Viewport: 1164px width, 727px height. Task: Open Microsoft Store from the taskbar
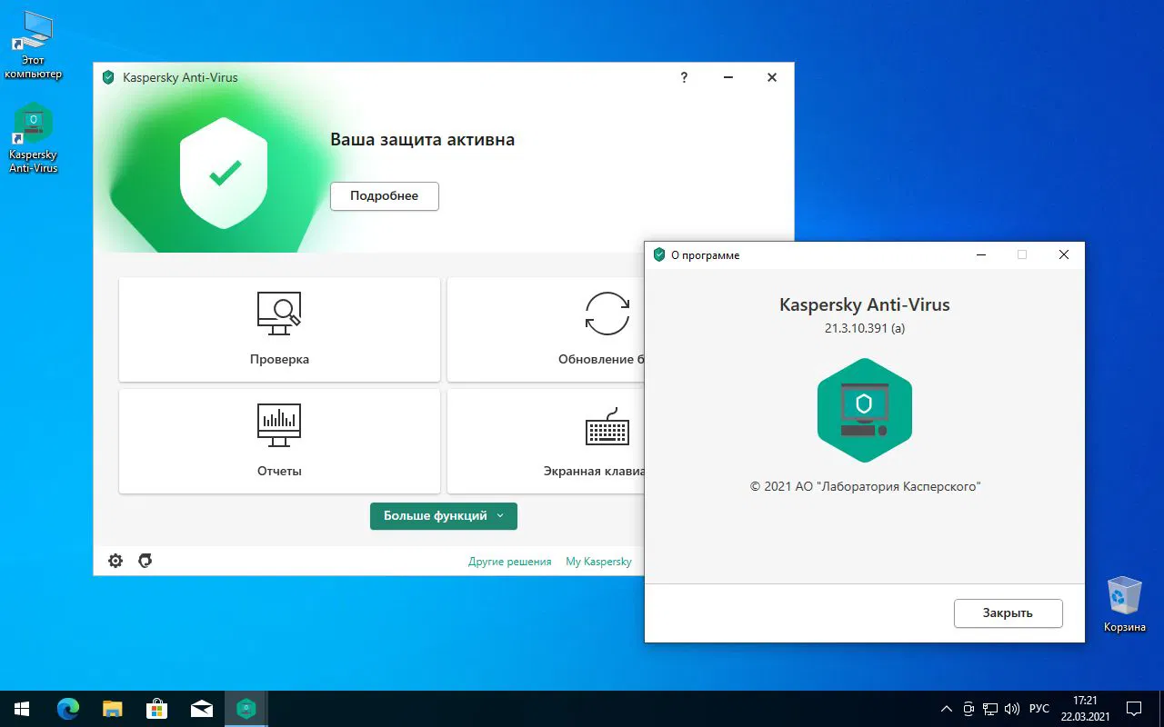pos(156,709)
